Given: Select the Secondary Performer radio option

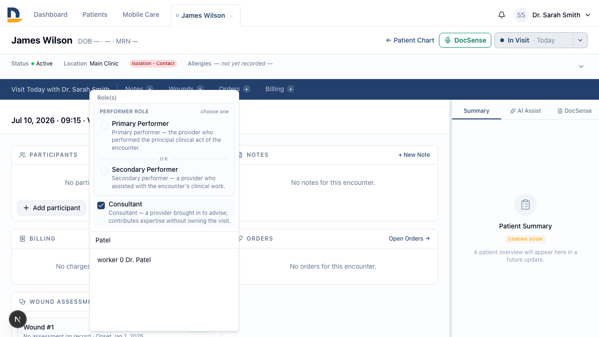Looking at the screenshot, I should coord(104,171).
